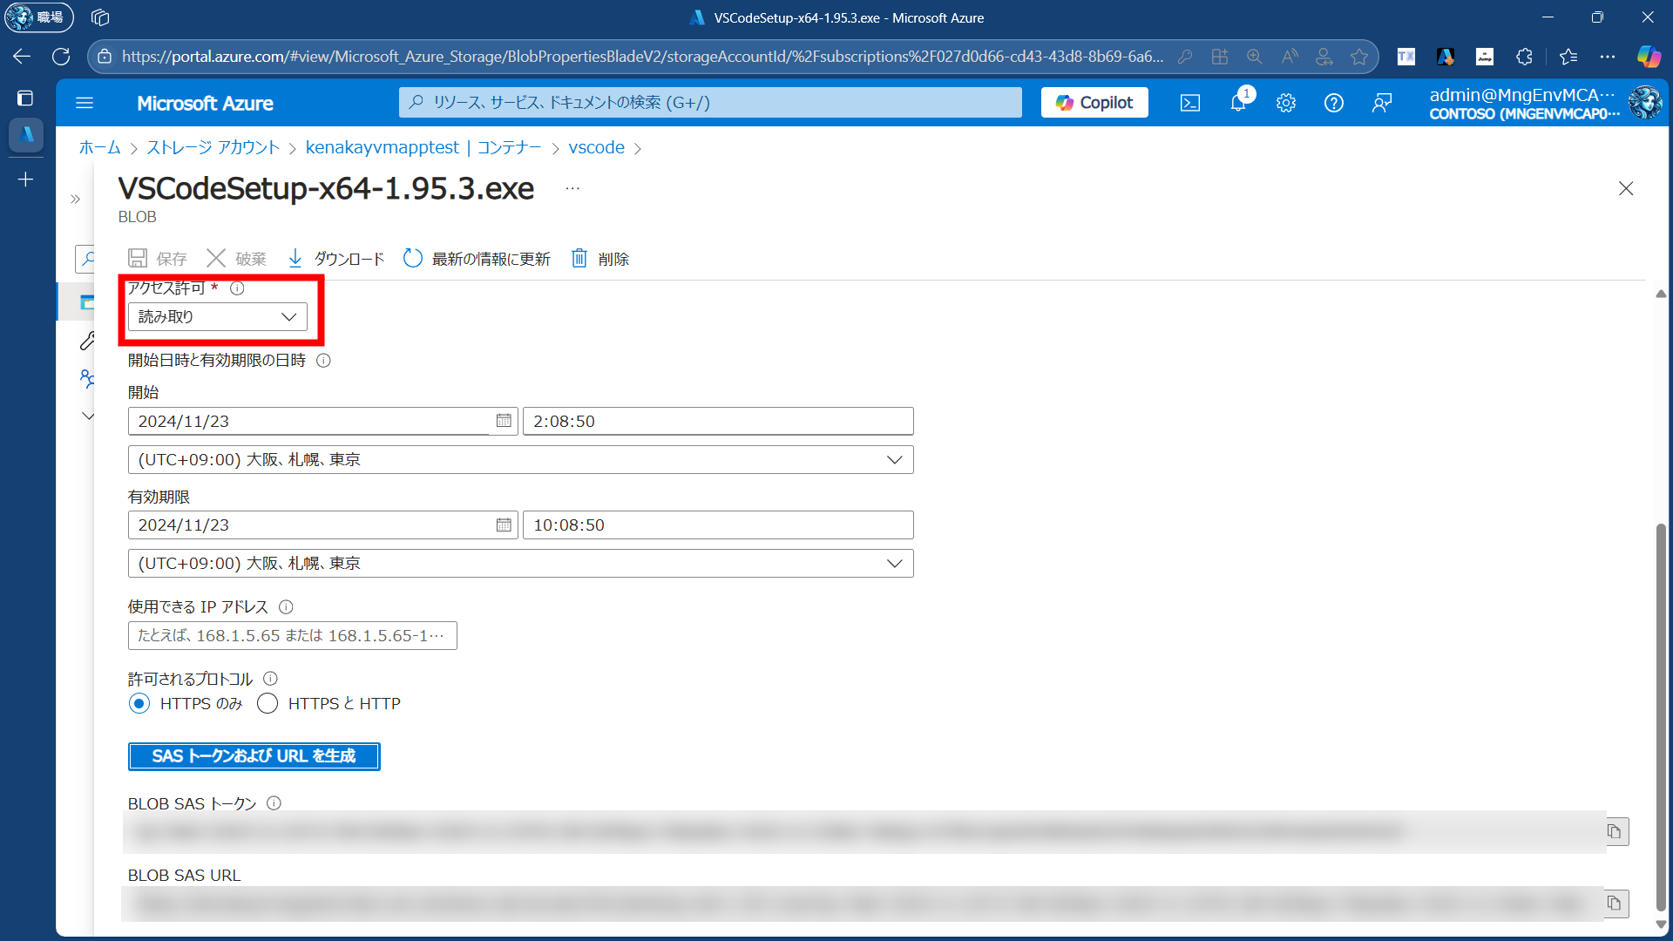Show info for 開始日時と有効期限の日時
The height and width of the screenshot is (941, 1673).
323,361
